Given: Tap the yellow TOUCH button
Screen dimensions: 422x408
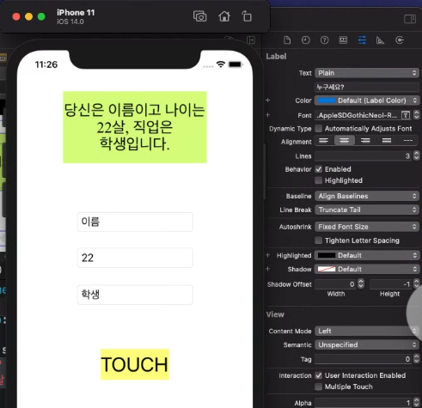Looking at the screenshot, I should tap(135, 364).
